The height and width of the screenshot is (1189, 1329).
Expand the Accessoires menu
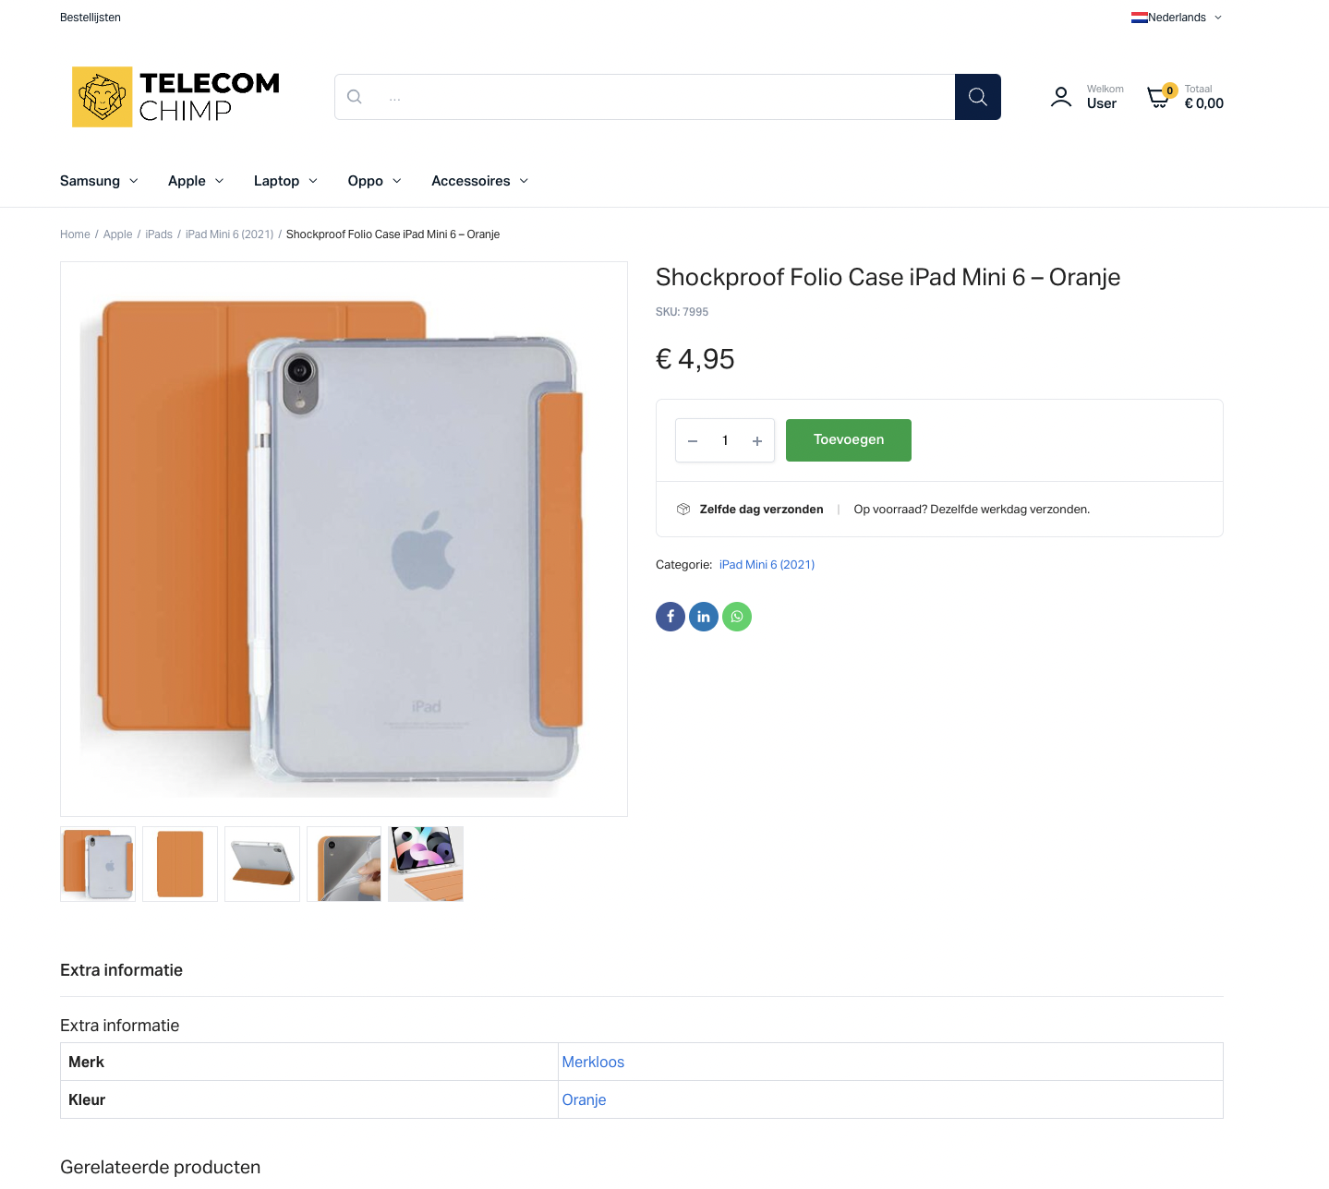pos(479,181)
